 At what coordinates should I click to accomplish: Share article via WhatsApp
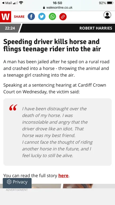[x=52, y=17]
